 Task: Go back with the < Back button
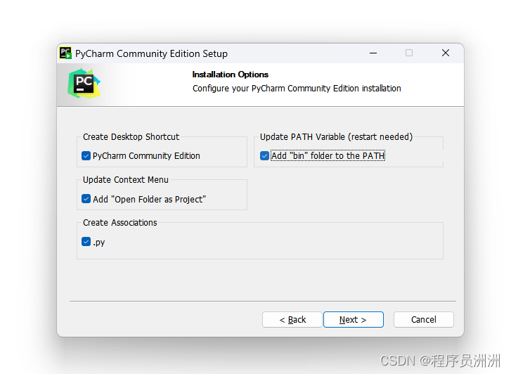[x=292, y=320]
